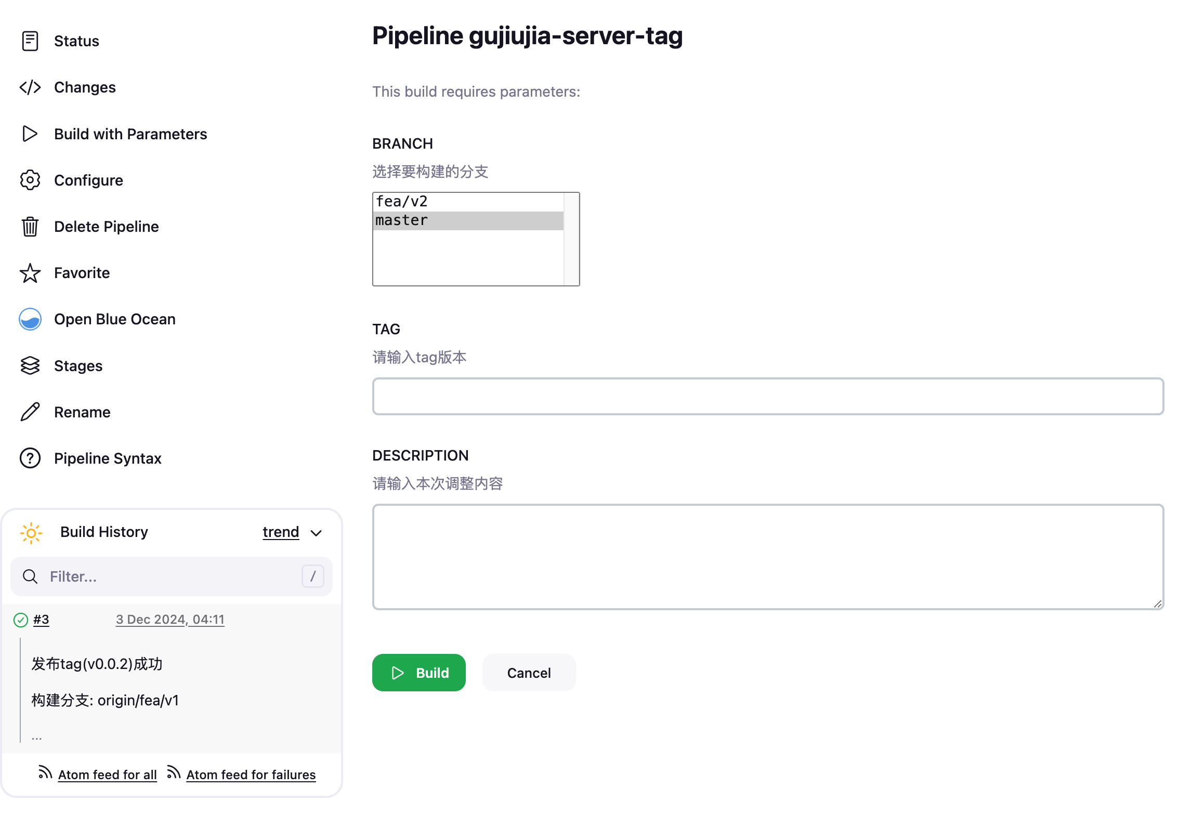Select the fea/v2 branch option

click(468, 202)
